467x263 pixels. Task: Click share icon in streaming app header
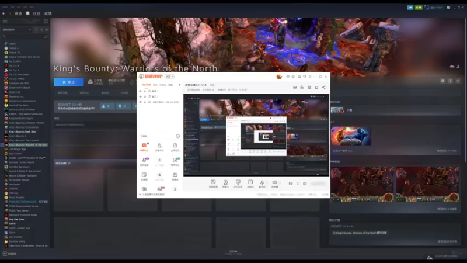pyautogui.click(x=324, y=88)
